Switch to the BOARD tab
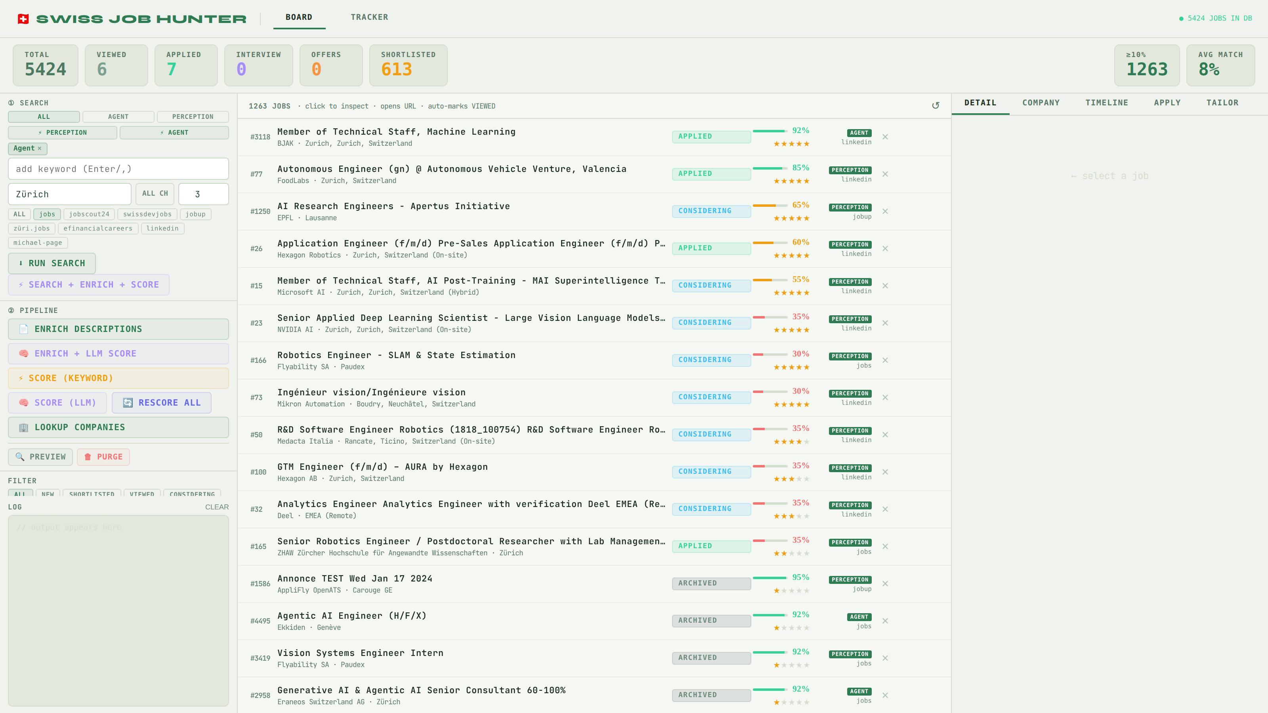The width and height of the screenshot is (1268, 713). tap(299, 17)
